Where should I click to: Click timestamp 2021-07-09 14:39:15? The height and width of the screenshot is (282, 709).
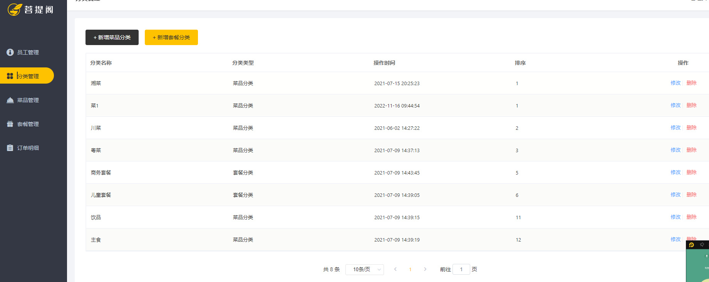pyautogui.click(x=397, y=217)
